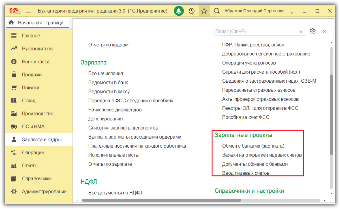The width and height of the screenshot is (340, 209).
Task: Open Документы обмена с банками
Action: pos(255,164)
